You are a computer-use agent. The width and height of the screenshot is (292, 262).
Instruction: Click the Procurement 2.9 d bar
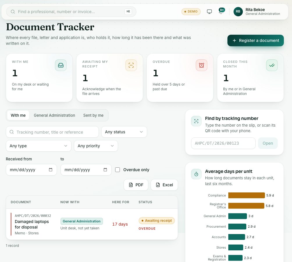(237, 226)
